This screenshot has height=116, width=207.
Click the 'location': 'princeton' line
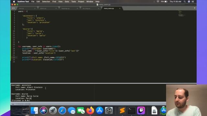pos(38,22)
